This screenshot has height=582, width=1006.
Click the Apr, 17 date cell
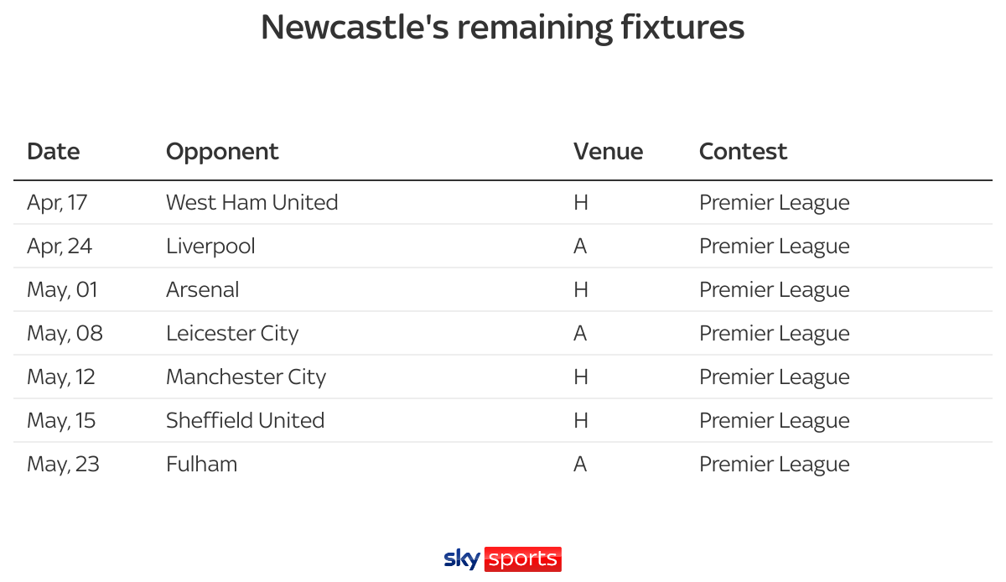pyautogui.click(x=57, y=202)
